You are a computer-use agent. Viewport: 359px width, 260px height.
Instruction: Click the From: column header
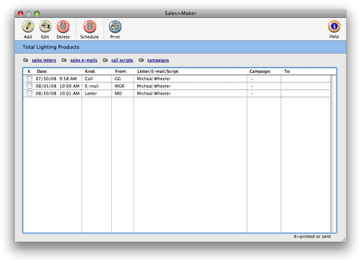pyautogui.click(x=121, y=72)
